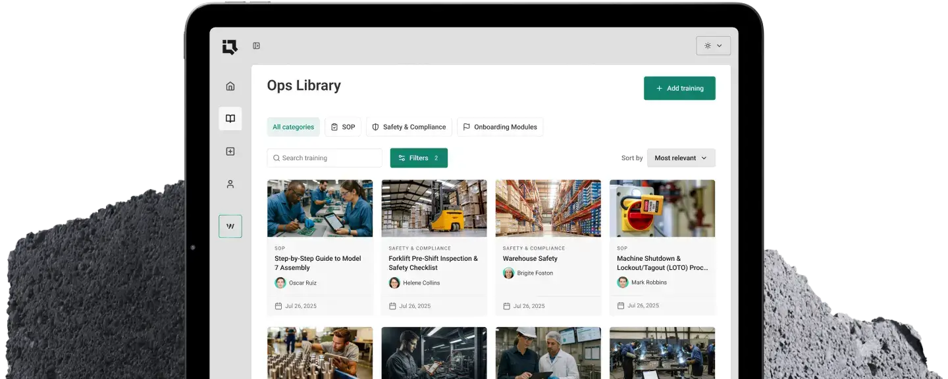This screenshot has height=379, width=948.
Task: Open the Forklift Pre-Shift Inspection checklist
Action: tap(434, 246)
